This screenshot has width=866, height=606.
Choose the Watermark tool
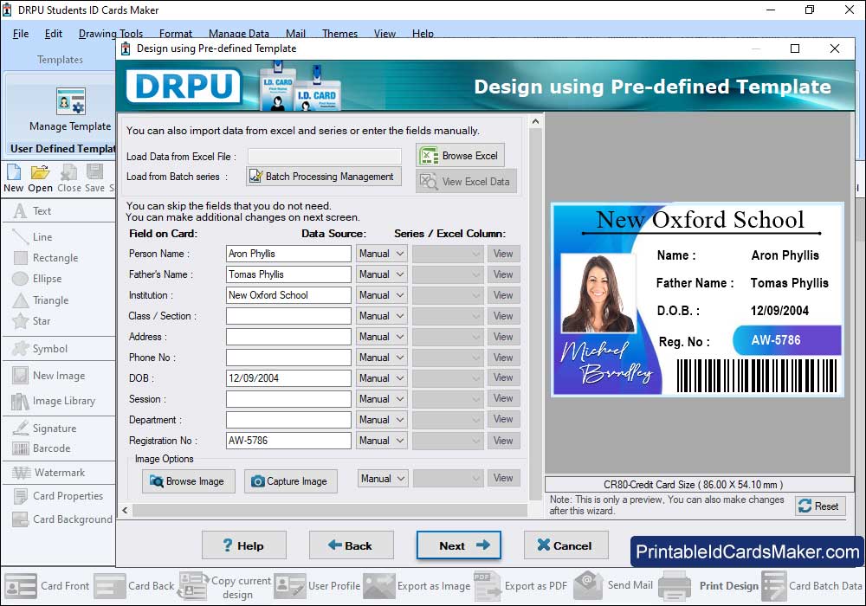(59, 473)
